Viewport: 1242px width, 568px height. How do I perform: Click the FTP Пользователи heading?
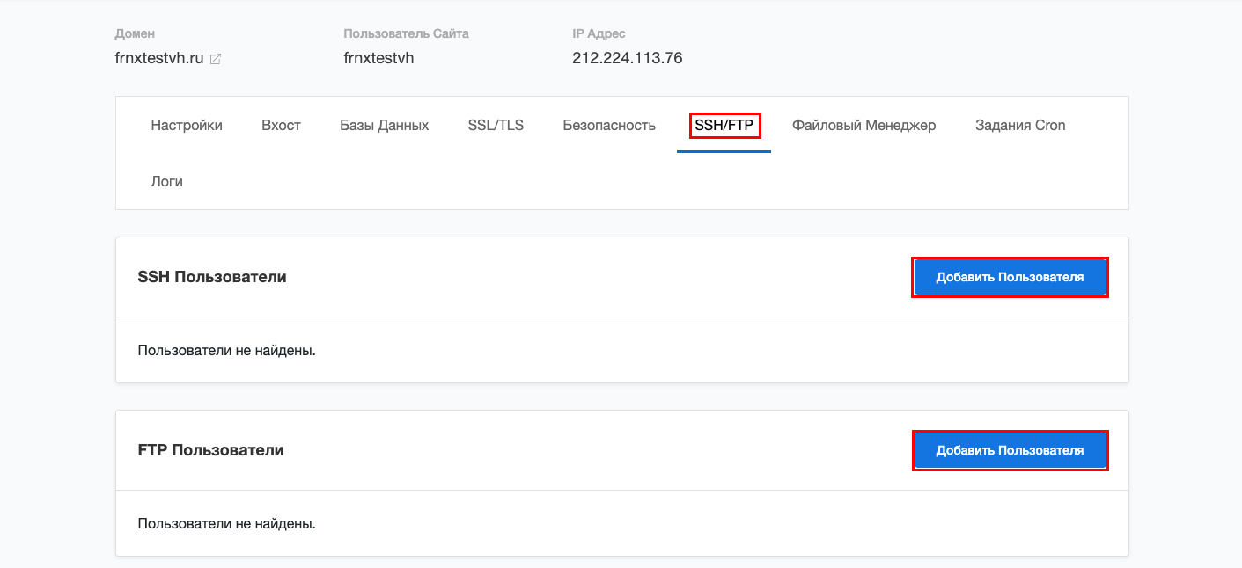[211, 450]
